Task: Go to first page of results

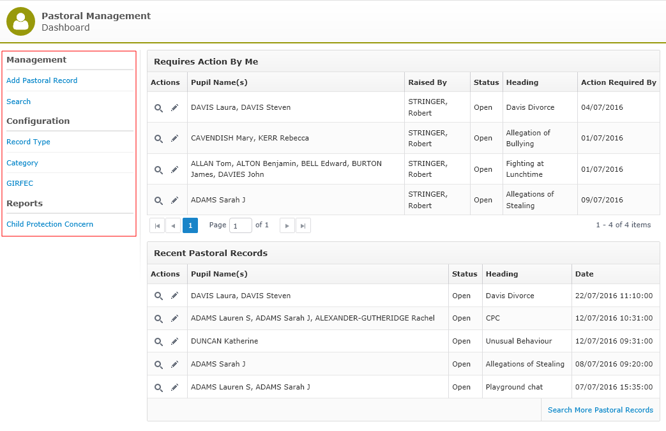Action: (157, 225)
